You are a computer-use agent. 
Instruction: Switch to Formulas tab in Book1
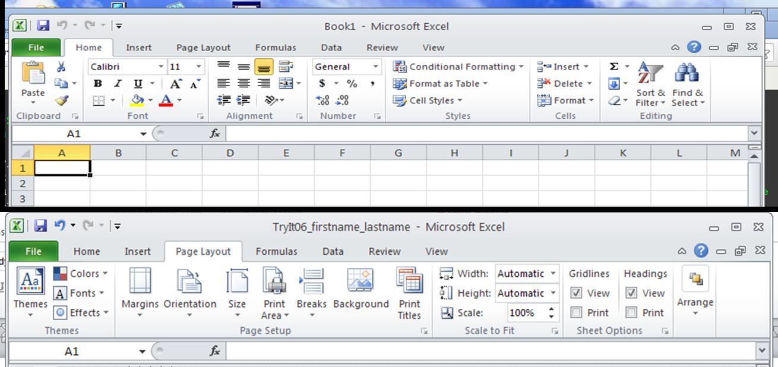[276, 48]
